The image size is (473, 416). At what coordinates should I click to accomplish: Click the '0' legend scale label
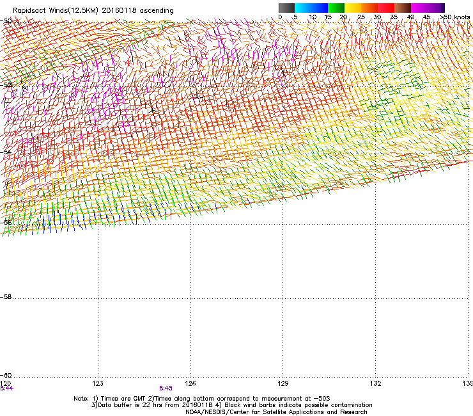[280, 17]
